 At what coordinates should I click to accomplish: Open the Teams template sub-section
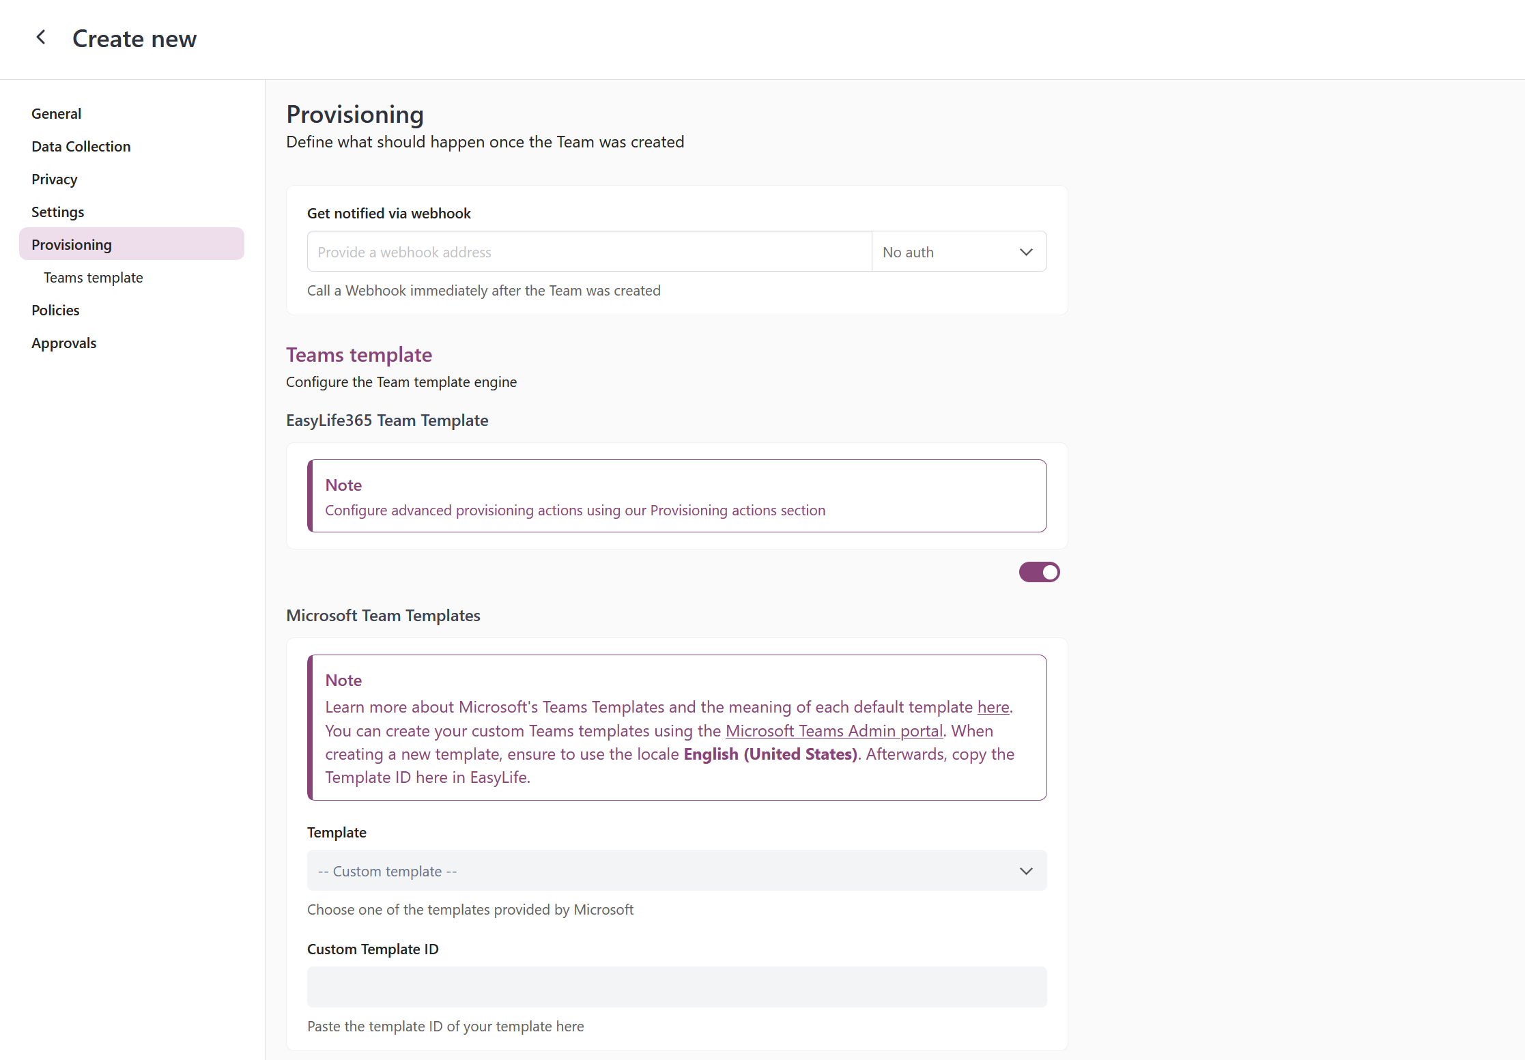[x=93, y=277]
